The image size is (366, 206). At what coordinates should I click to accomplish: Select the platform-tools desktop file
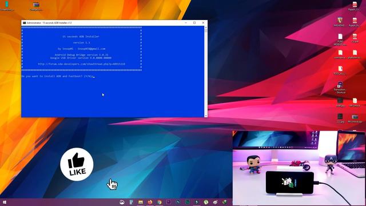(355, 54)
